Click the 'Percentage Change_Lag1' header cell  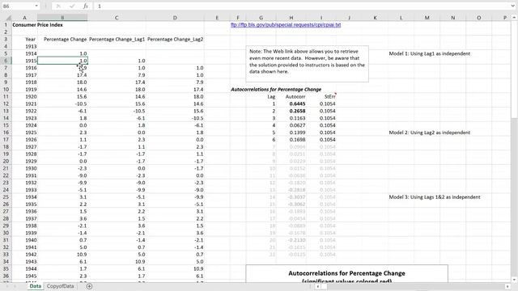pyautogui.click(x=117, y=40)
